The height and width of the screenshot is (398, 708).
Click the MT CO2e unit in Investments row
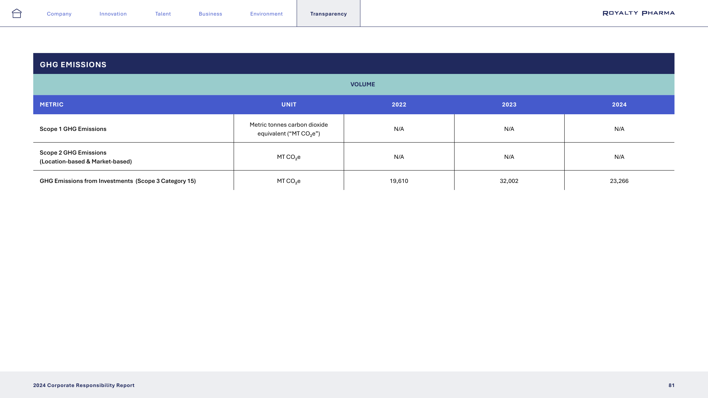coord(289,181)
